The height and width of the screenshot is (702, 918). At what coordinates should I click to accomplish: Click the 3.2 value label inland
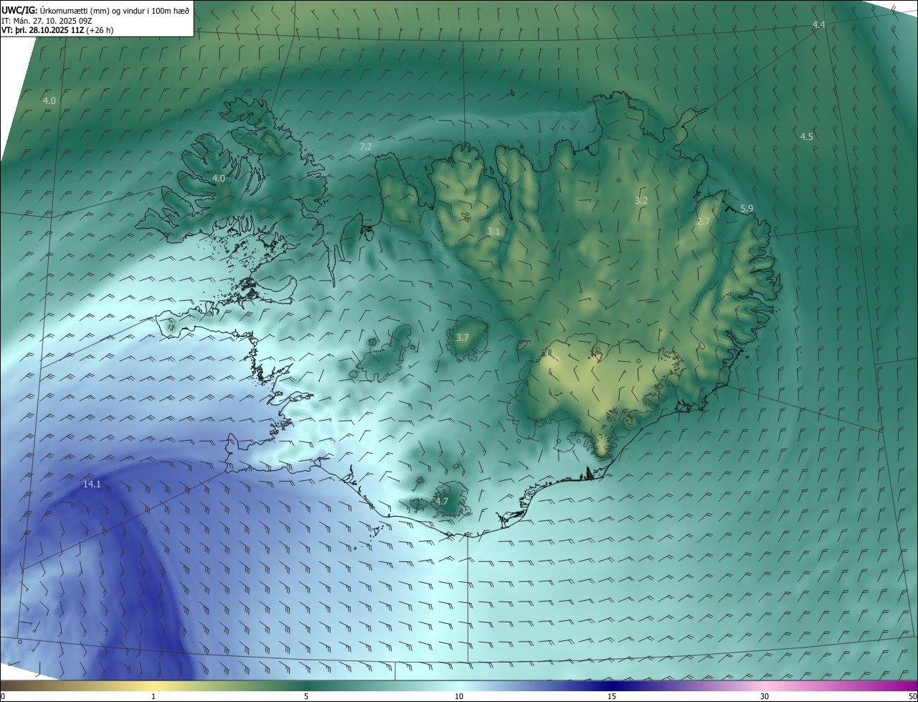(641, 200)
